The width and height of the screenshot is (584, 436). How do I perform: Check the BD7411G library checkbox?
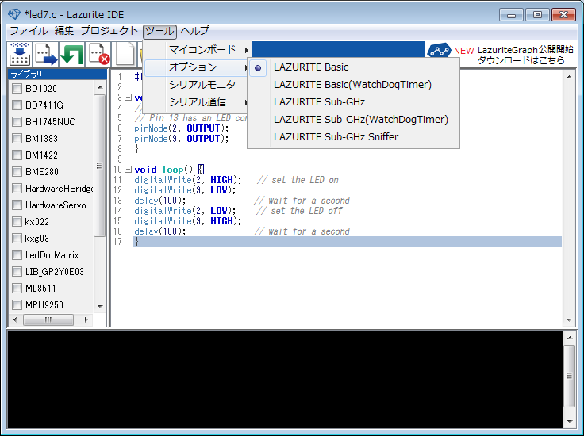(x=17, y=105)
